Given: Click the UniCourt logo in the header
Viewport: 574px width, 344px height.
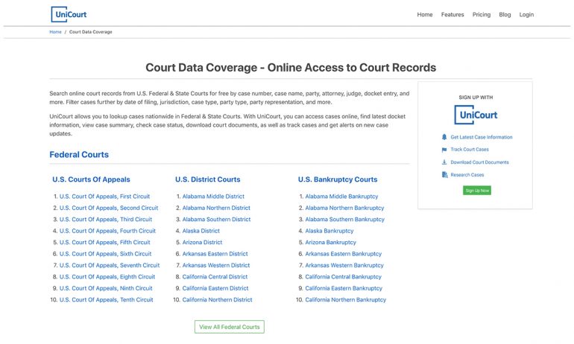Looking at the screenshot, I should coord(69,15).
